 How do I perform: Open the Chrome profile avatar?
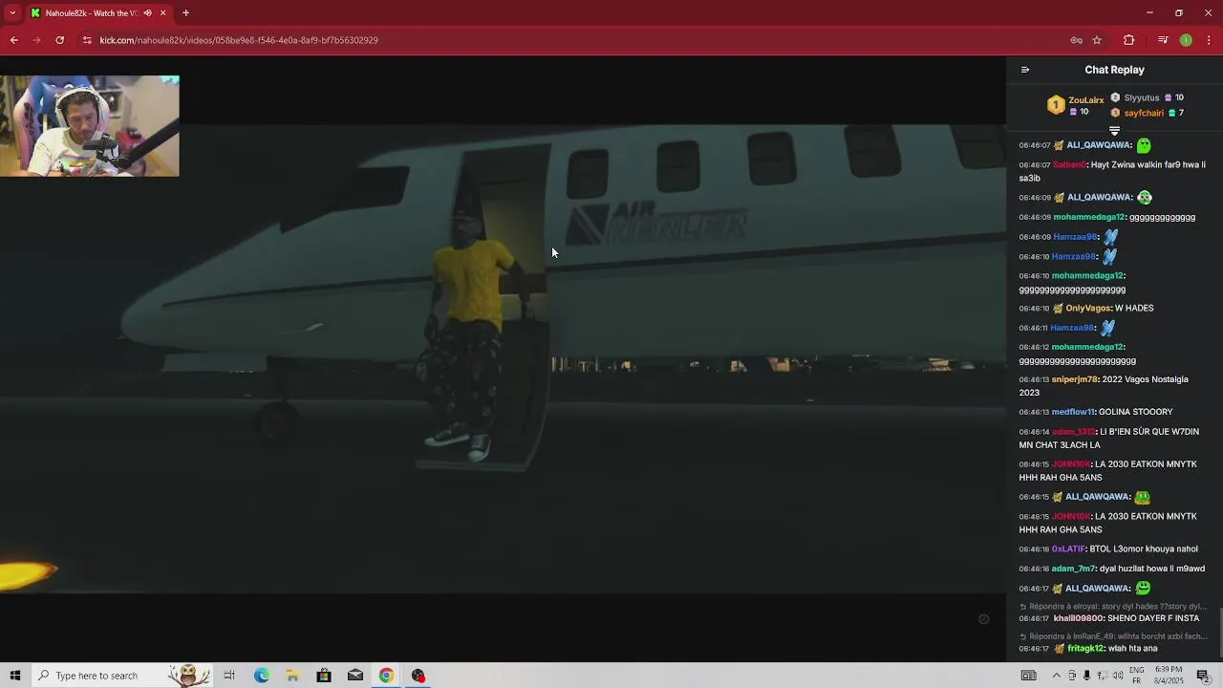pyautogui.click(x=1186, y=40)
